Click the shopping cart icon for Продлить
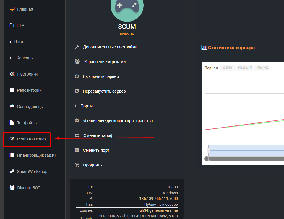The image size is (284, 219). [77, 165]
